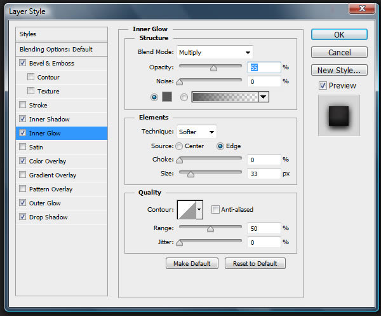Click the Jitter value field
Image resolution: width=381 pixels, height=316 pixels.
point(264,242)
